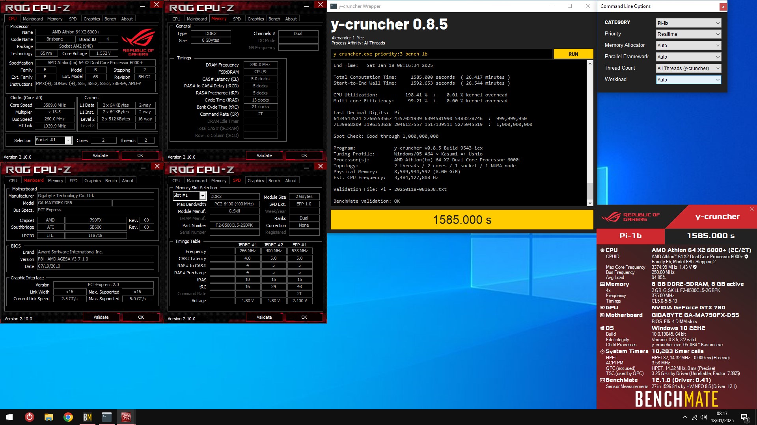Switch to Memory tab in CPU-Z motherboard window
Image resolution: width=757 pixels, height=425 pixels.
coord(56,181)
